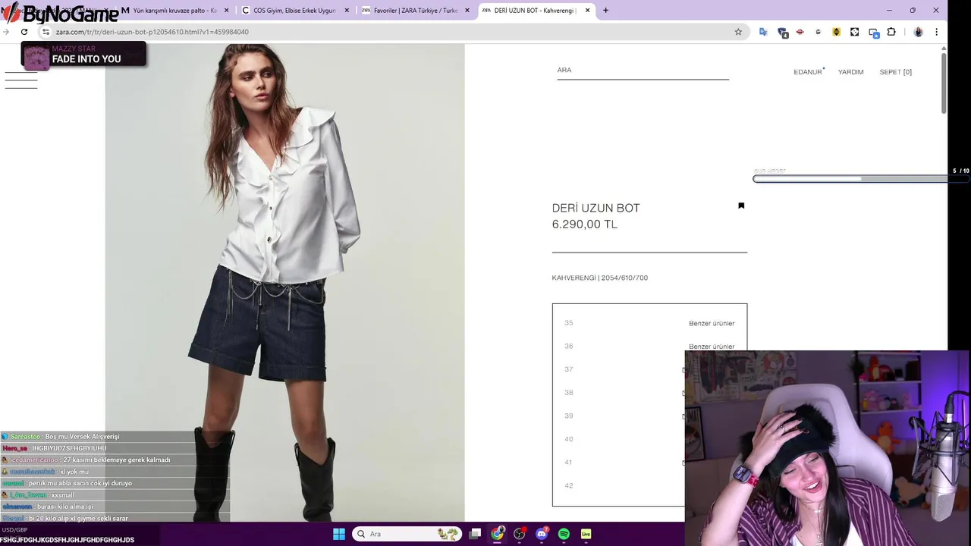Click KAHVERENGİ | 2054/610/700 text
This screenshot has height=546, width=971.
(599, 278)
